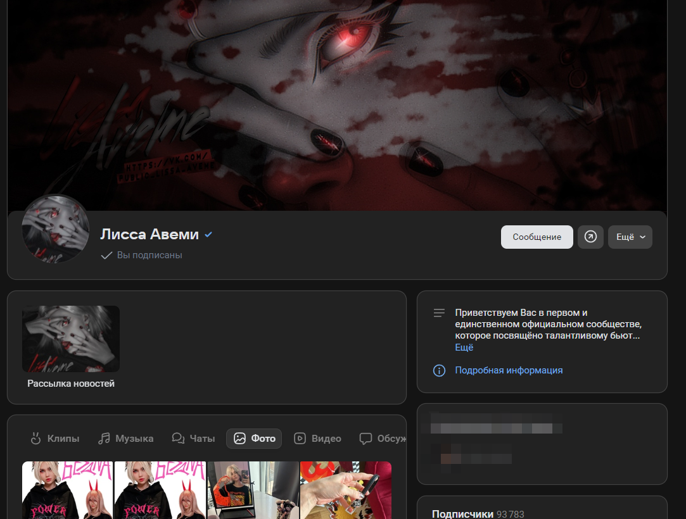Image resolution: width=686 pixels, height=519 pixels.
Task: Select the Фото tab
Action: pyautogui.click(x=254, y=439)
